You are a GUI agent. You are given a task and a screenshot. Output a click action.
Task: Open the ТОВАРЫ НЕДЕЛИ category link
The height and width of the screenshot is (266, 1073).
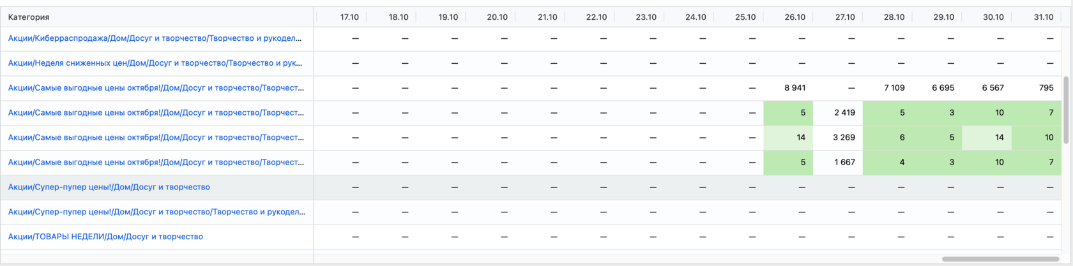(105, 237)
